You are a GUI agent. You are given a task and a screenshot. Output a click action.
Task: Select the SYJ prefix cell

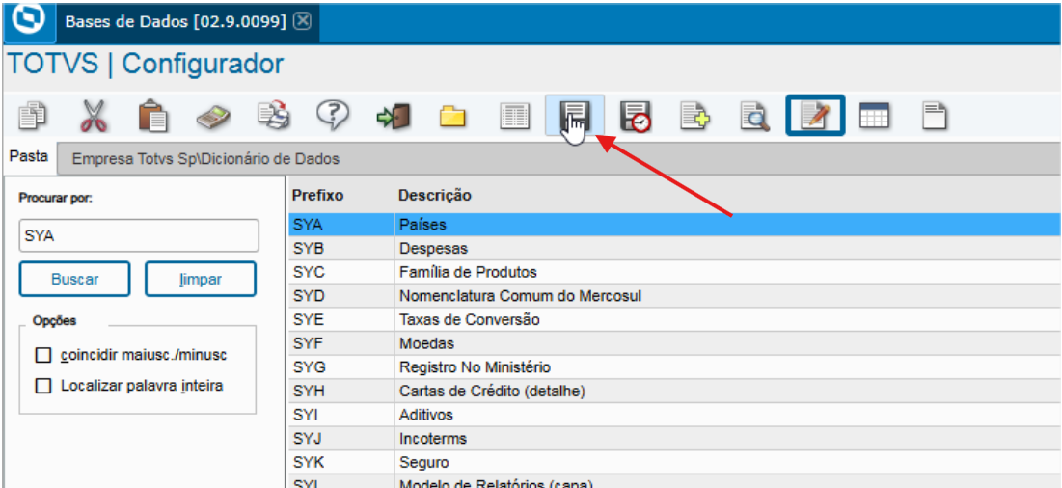click(341, 438)
